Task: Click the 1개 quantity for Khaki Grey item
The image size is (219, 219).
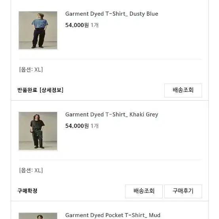Action: pyautogui.click(x=95, y=126)
